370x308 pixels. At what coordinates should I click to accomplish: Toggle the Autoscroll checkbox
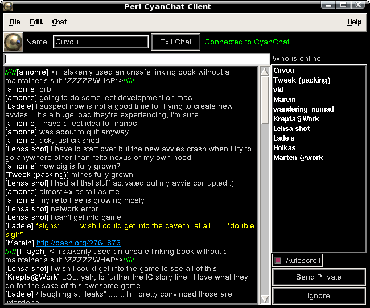pyautogui.click(x=278, y=260)
